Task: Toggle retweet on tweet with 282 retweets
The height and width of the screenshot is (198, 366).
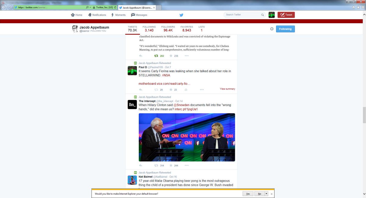Action: pyautogui.click(x=156, y=56)
